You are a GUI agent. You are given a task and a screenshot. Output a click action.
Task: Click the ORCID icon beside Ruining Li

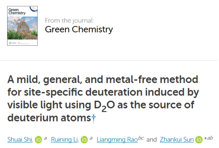pos(84,140)
